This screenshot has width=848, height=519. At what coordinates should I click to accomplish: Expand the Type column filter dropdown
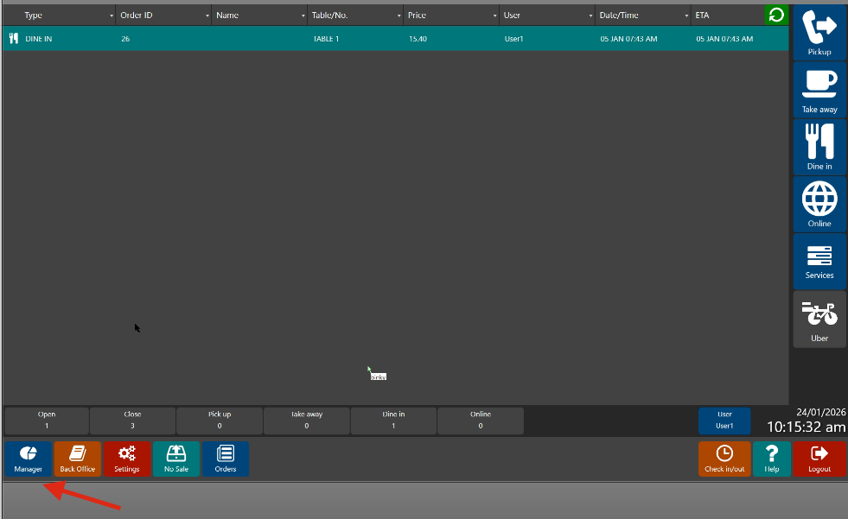point(112,16)
